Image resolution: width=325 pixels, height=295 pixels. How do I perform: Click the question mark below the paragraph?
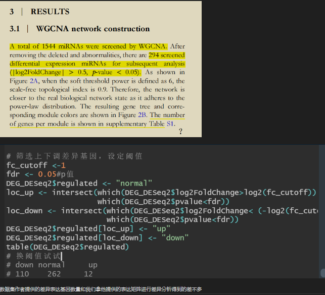click(x=180, y=132)
